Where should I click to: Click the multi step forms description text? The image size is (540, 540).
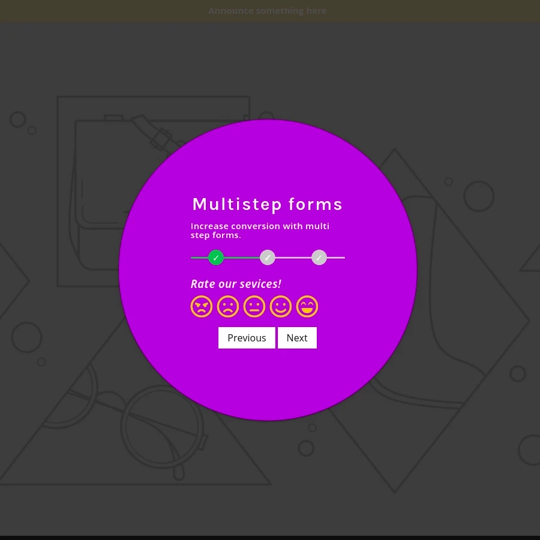[x=260, y=230]
